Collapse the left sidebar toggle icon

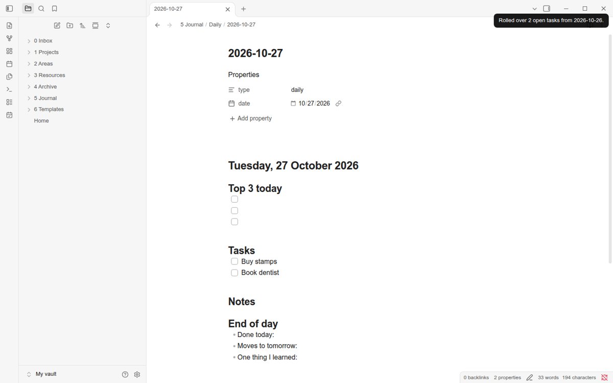click(9, 9)
